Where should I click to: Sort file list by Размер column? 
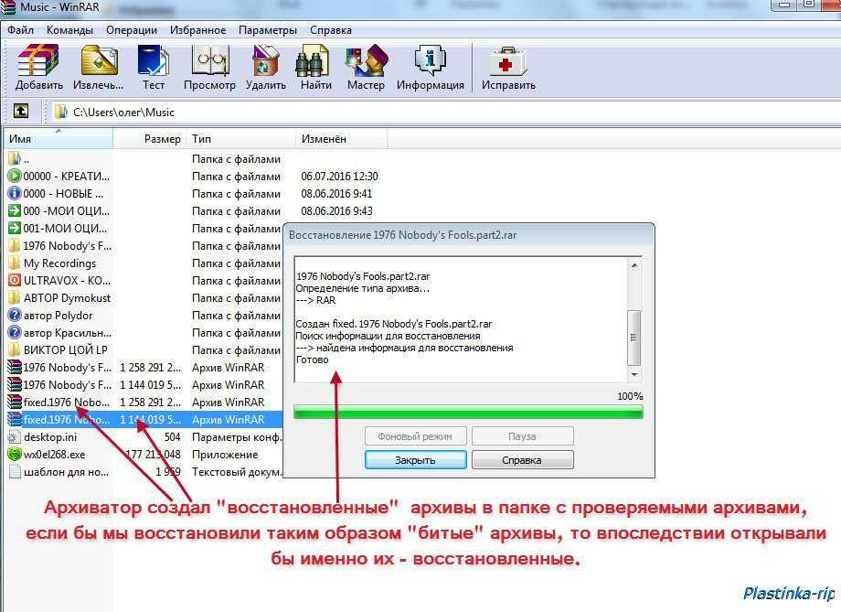(x=149, y=139)
